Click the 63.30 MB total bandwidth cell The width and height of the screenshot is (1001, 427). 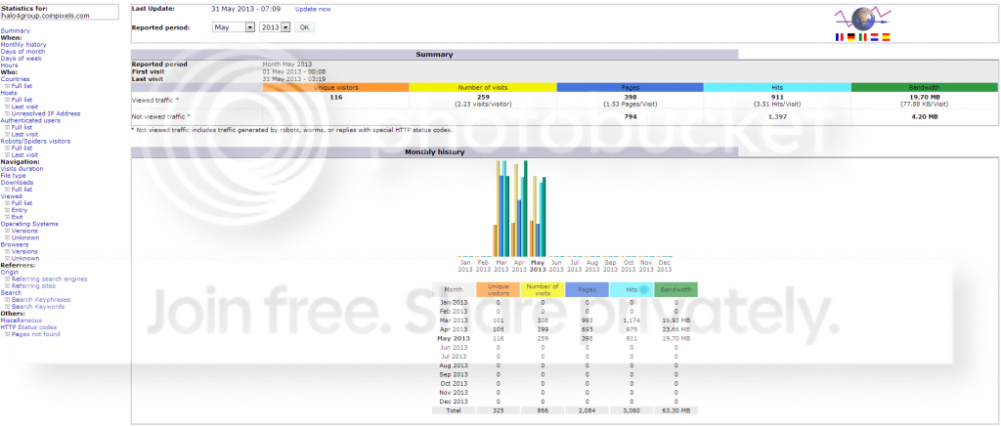click(x=676, y=410)
